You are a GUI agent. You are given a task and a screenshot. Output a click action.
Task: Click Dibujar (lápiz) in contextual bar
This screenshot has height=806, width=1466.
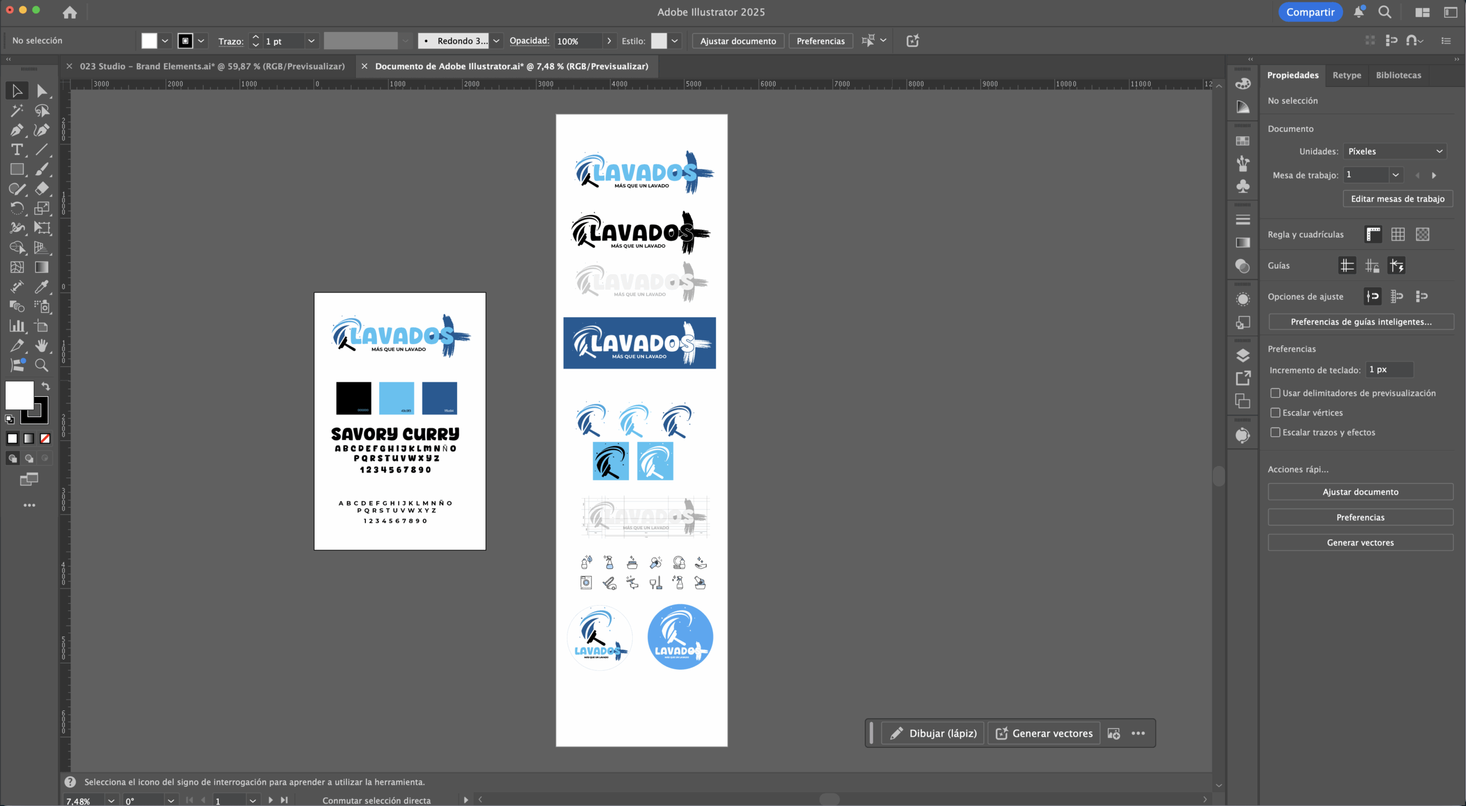pyautogui.click(x=933, y=733)
